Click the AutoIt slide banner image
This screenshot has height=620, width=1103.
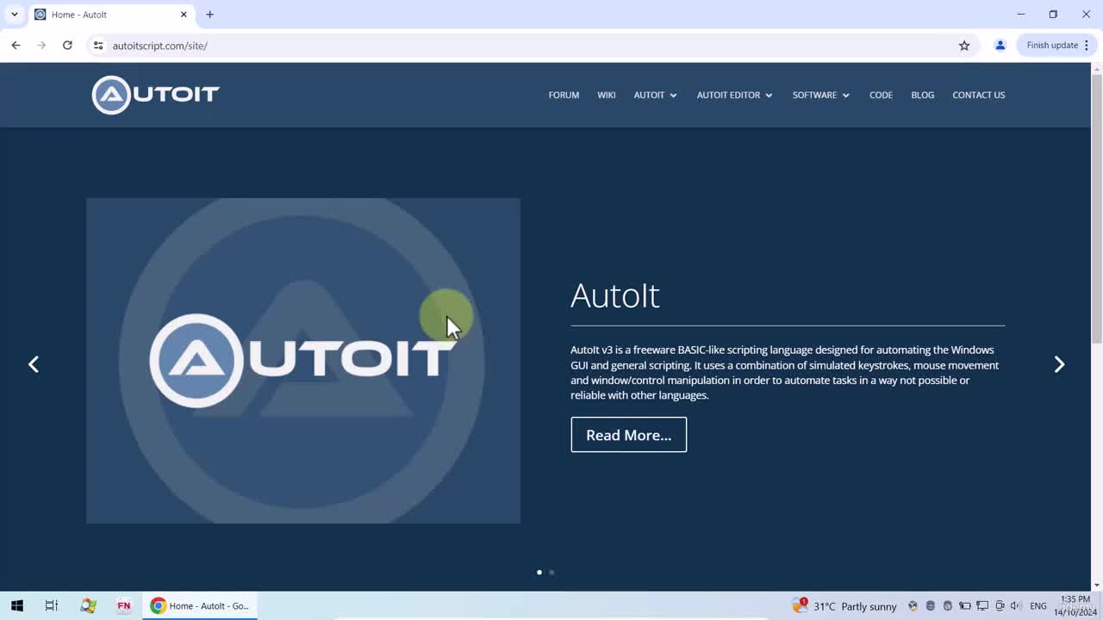[x=303, y=361]
